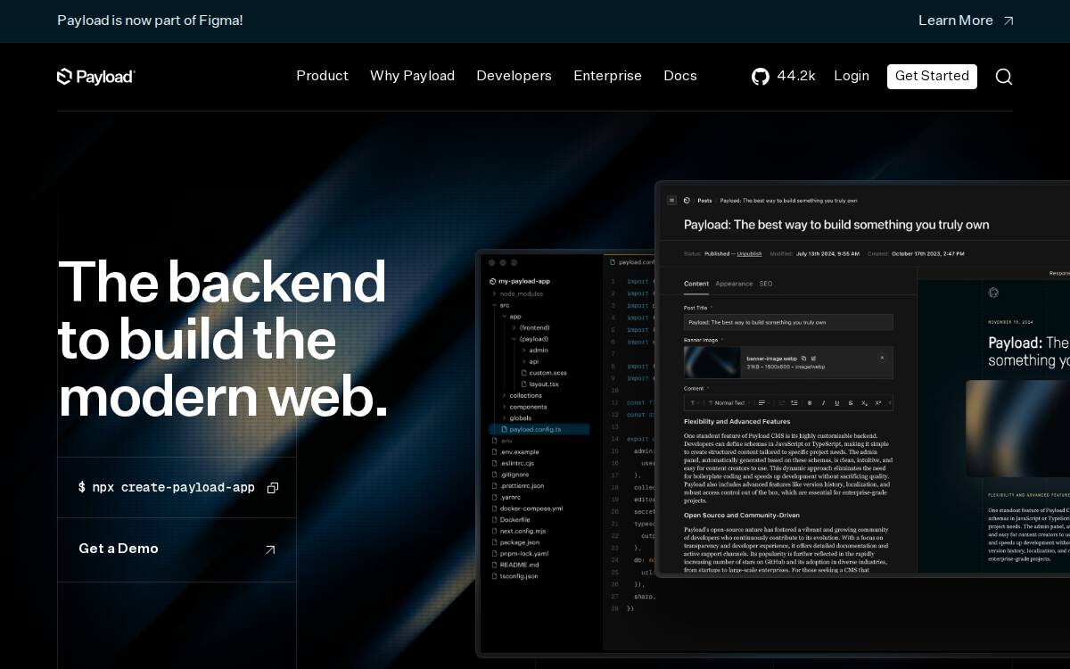The height and width of the screenshot is (669, 1070).
Task: Apply superscript in the rich text toolbar
Action: (x=878, y=403)
